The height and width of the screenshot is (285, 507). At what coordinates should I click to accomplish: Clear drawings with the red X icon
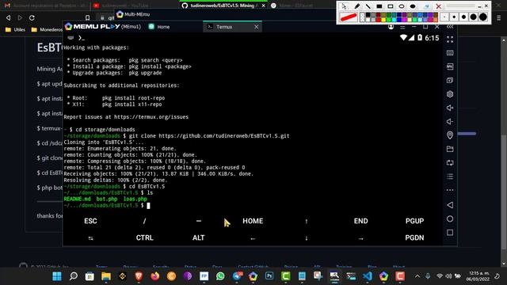[x=438, y=6]
